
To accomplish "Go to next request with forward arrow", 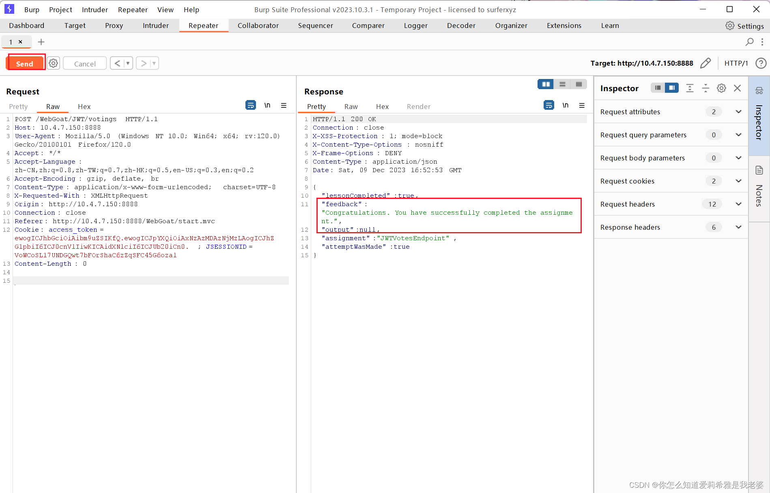I will point(143,63).
